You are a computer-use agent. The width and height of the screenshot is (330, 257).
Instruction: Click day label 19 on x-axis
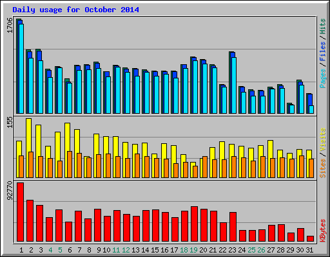pyautogui.click(x=193, y=250)
